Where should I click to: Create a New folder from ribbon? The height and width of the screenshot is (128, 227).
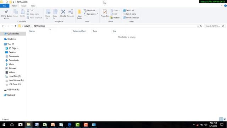(x=79, y=14)
